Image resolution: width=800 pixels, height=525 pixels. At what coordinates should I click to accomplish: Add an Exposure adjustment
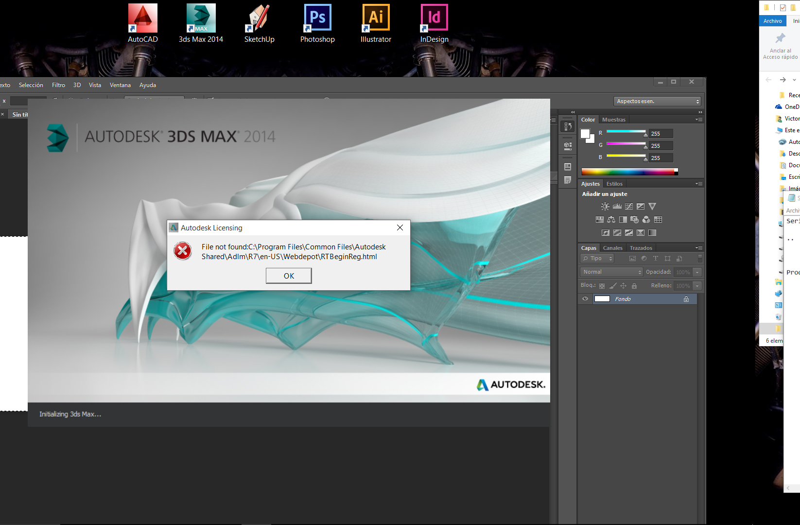[x=641, y=207]
